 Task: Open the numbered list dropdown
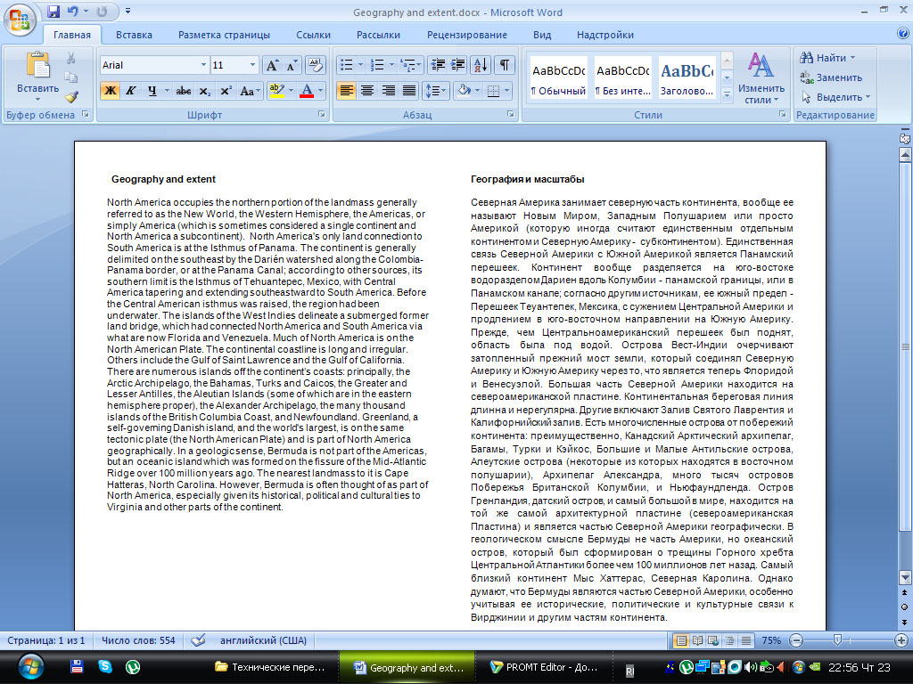point(391,65)
